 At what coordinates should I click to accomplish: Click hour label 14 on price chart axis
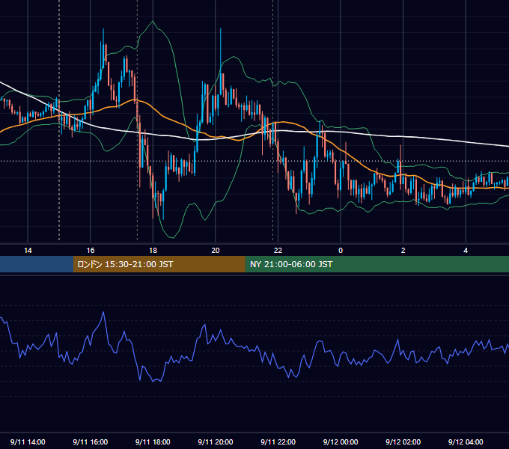click(28, 251)
